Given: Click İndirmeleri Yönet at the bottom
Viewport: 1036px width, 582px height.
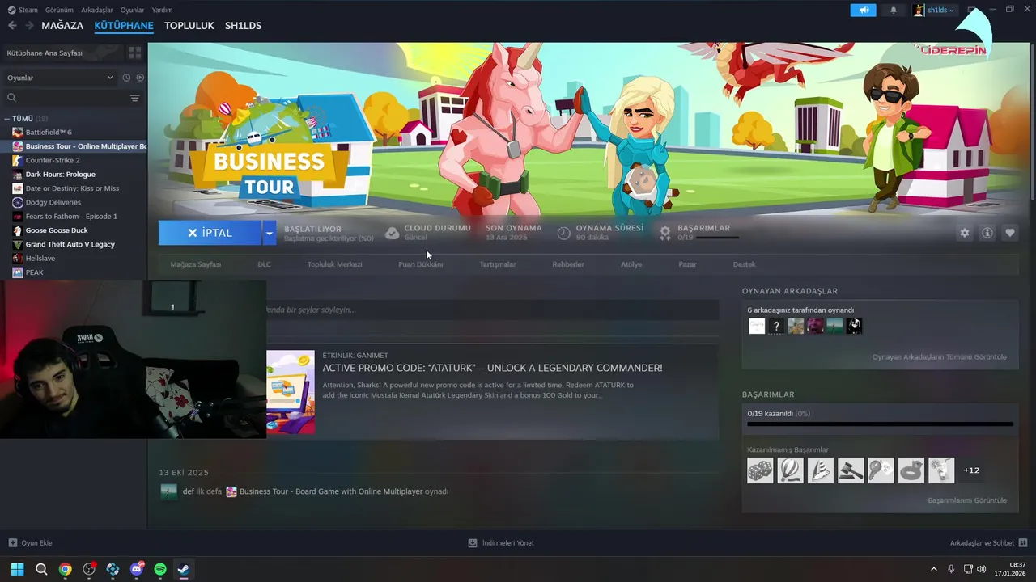Looking at the screenshot, I should point(501,543).
